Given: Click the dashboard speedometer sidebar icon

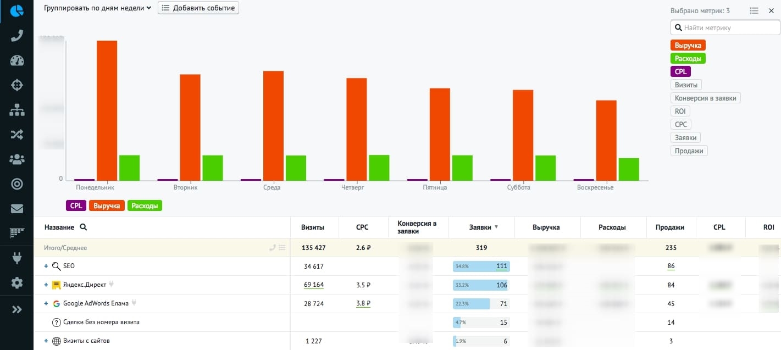Looking at the screenshot, I should tap(16, 60).
